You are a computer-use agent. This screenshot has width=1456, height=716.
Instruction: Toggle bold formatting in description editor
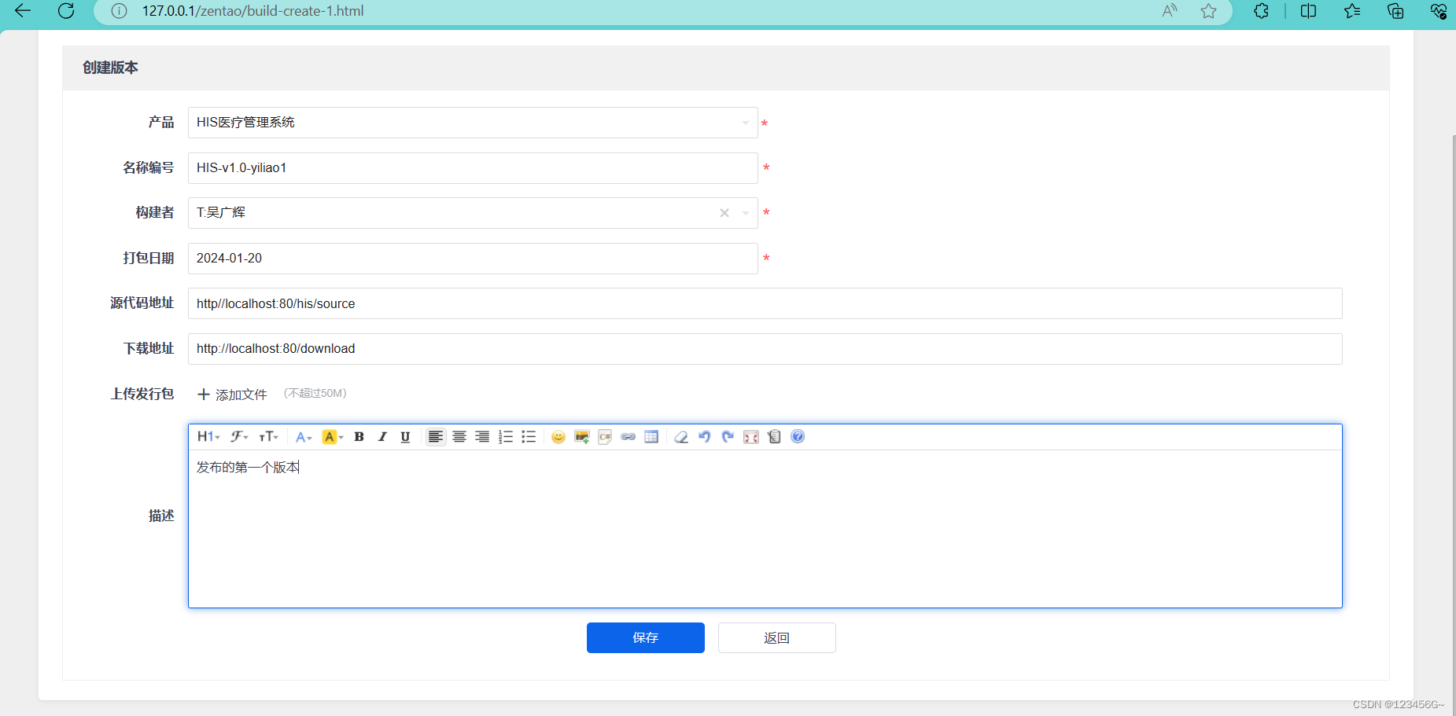tap(359, 437)
